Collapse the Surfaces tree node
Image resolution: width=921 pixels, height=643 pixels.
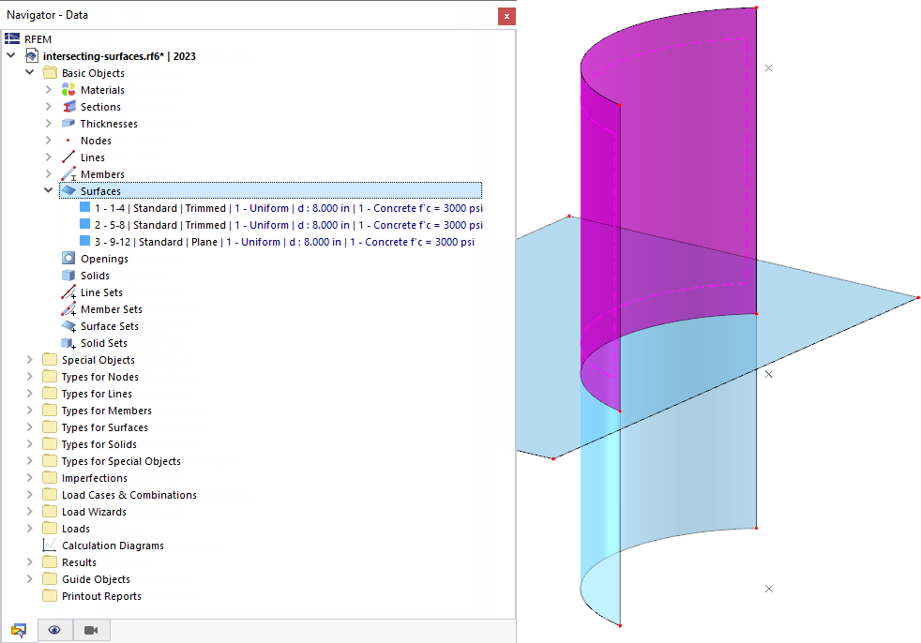48,190
